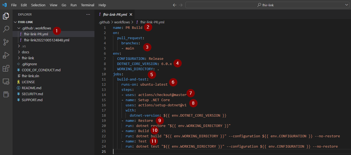
Task: Go forward with the navigation arrow
Action: click(x=181, y=5)
